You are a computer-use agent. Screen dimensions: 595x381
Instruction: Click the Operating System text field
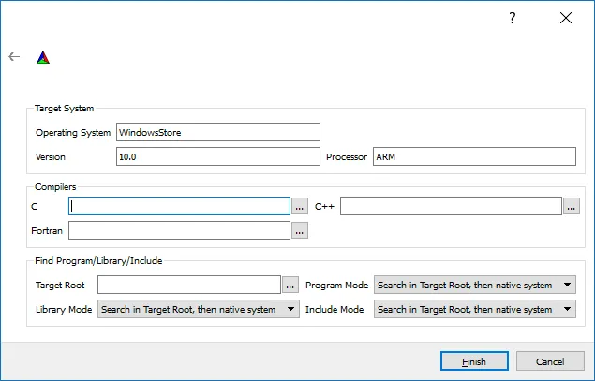click(217, 132)
